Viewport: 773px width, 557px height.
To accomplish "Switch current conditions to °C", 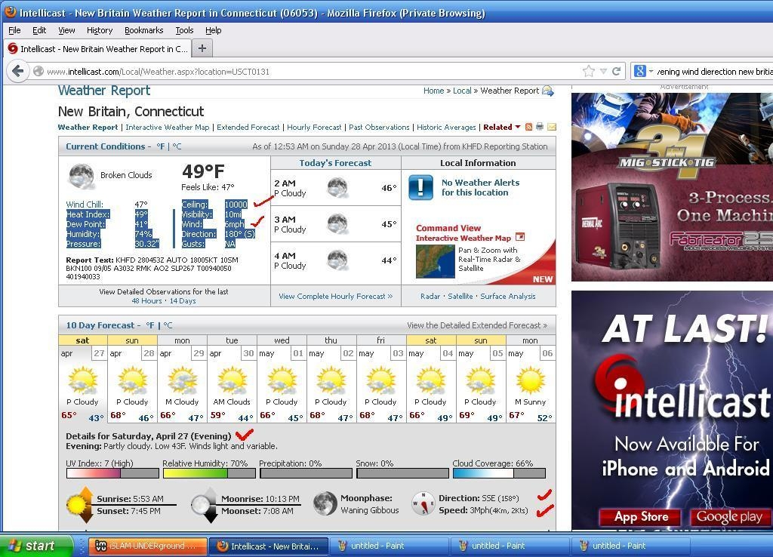I will (x=177, y=146).
